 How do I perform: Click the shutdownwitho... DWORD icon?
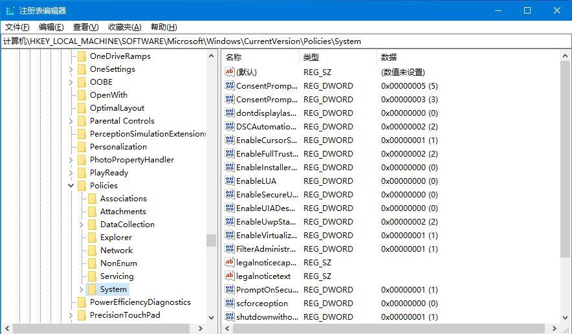pyautogui.click(x=230, y=317)
